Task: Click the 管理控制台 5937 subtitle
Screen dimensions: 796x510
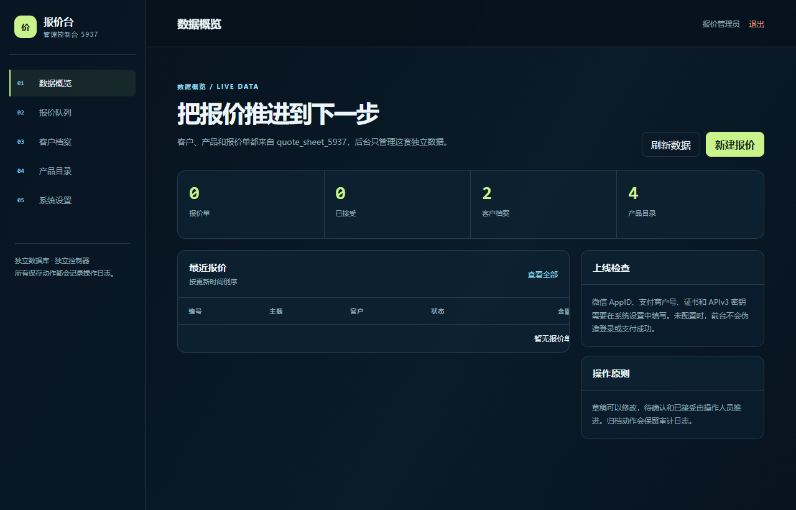Action: click(71, 35)
